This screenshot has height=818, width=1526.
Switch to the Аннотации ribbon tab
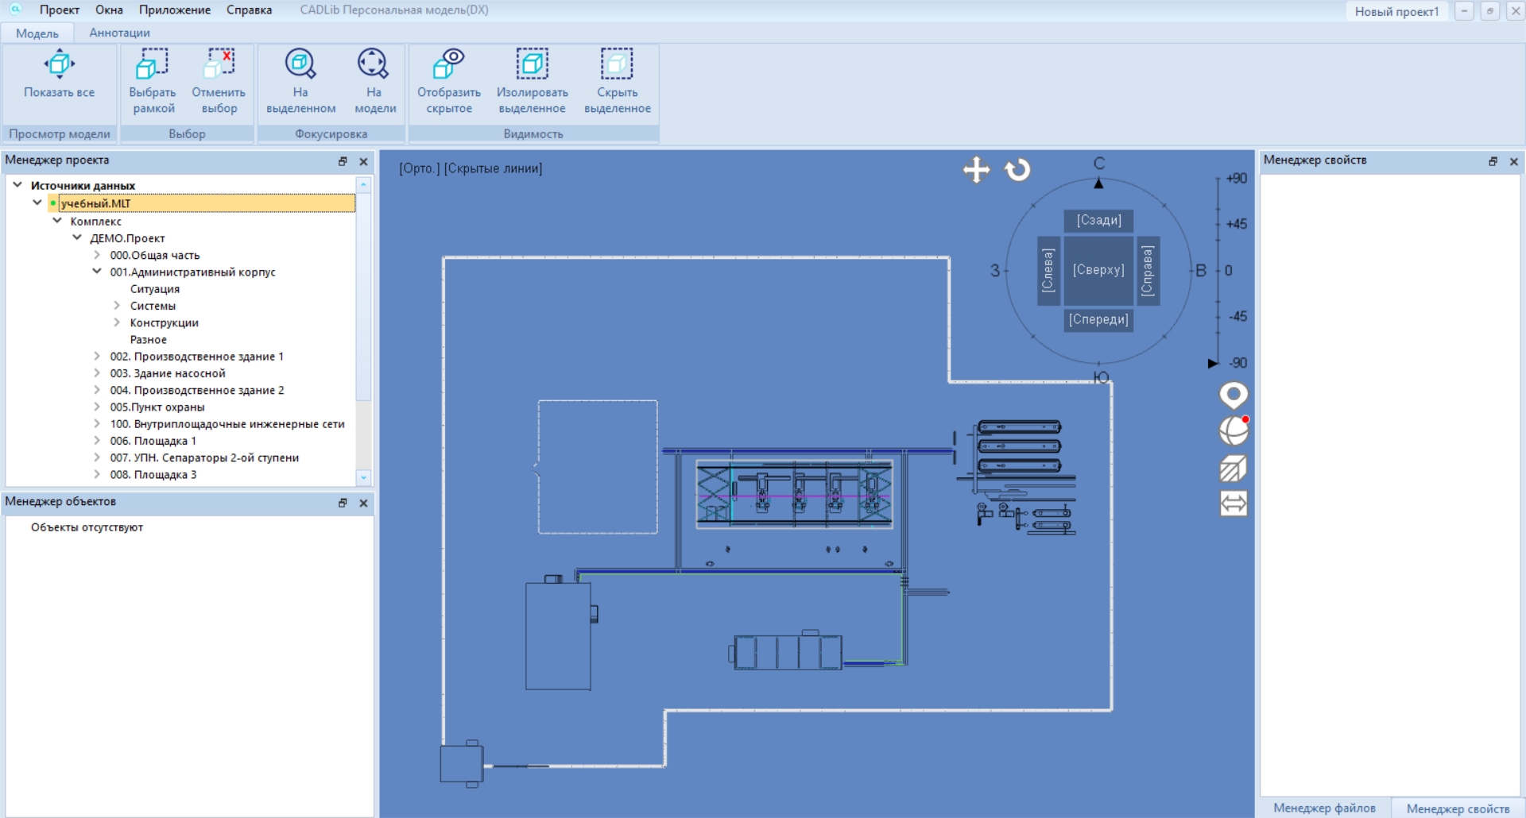pos(119,33)
